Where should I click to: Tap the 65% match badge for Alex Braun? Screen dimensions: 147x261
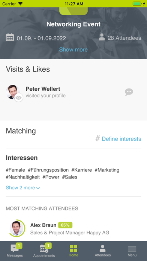click(65, 225)
